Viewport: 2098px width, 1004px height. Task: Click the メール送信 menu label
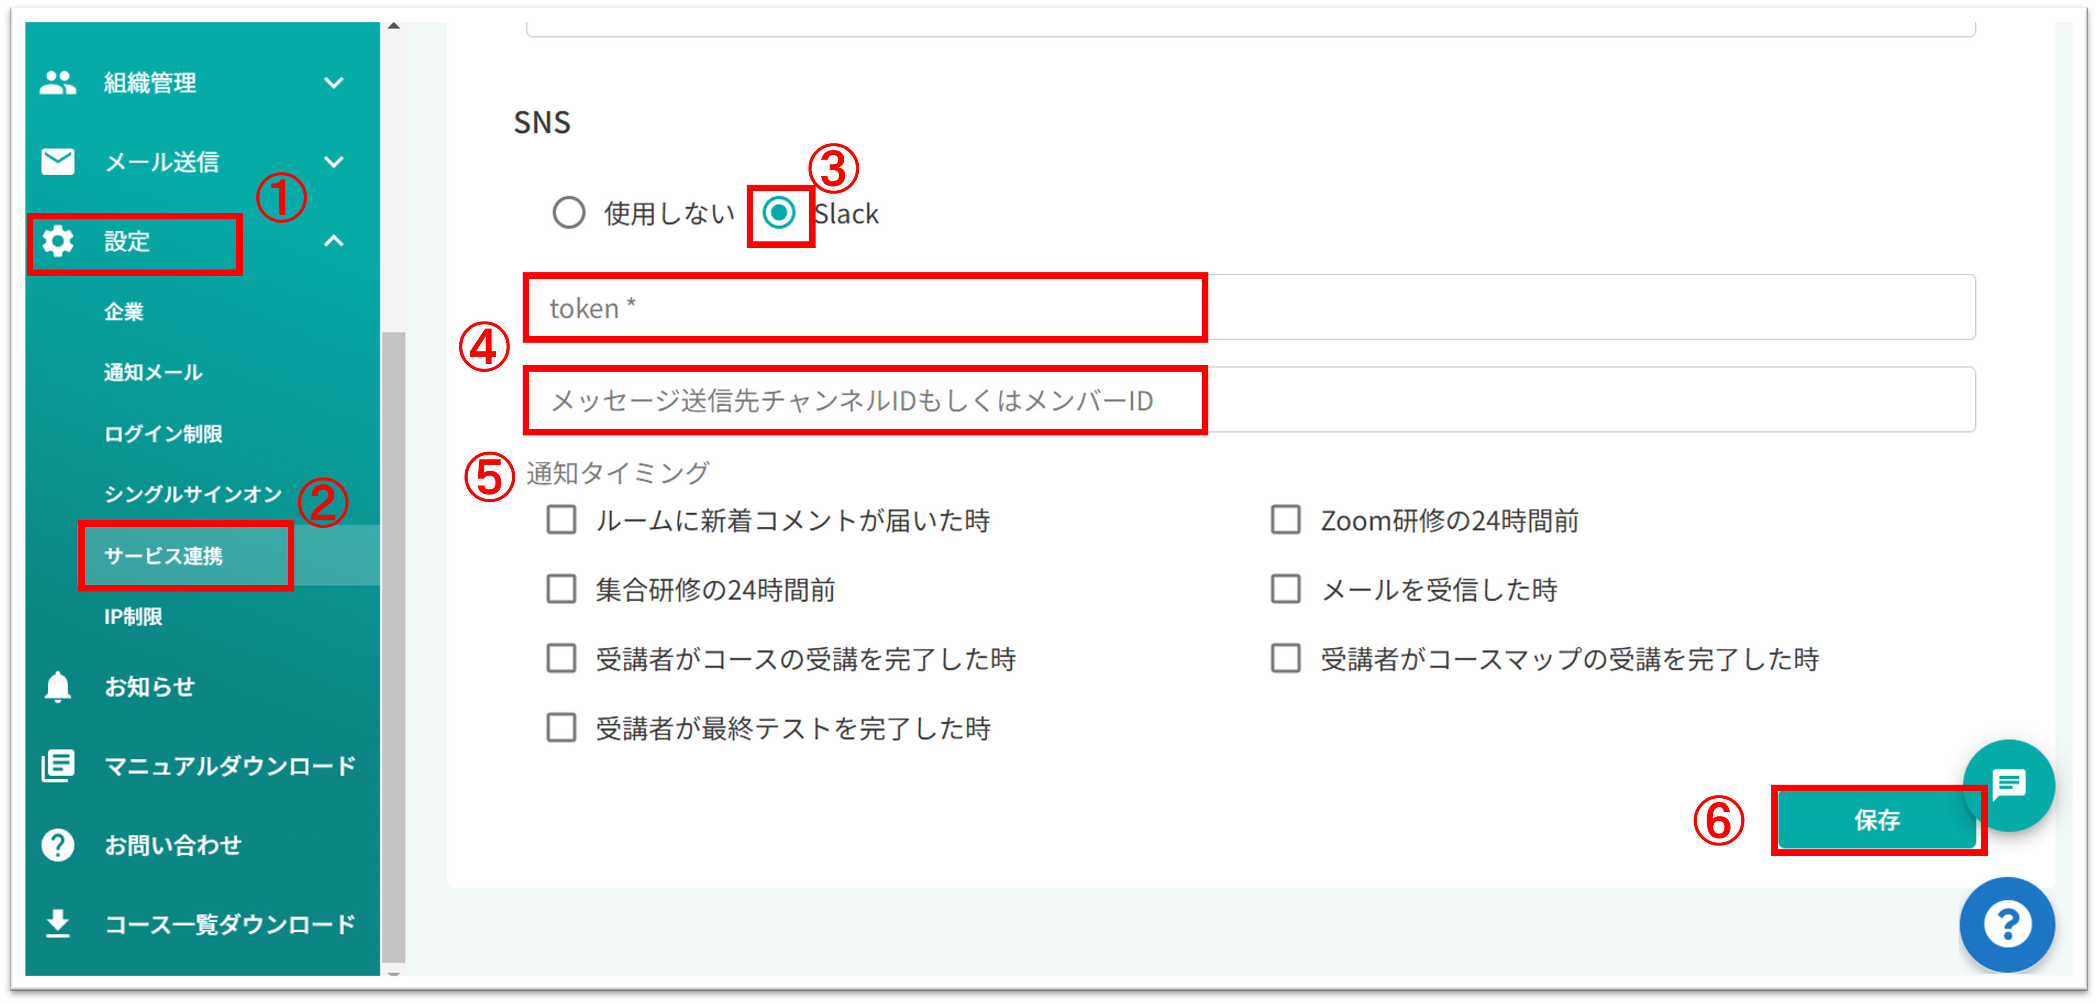[x=161, y=161]
